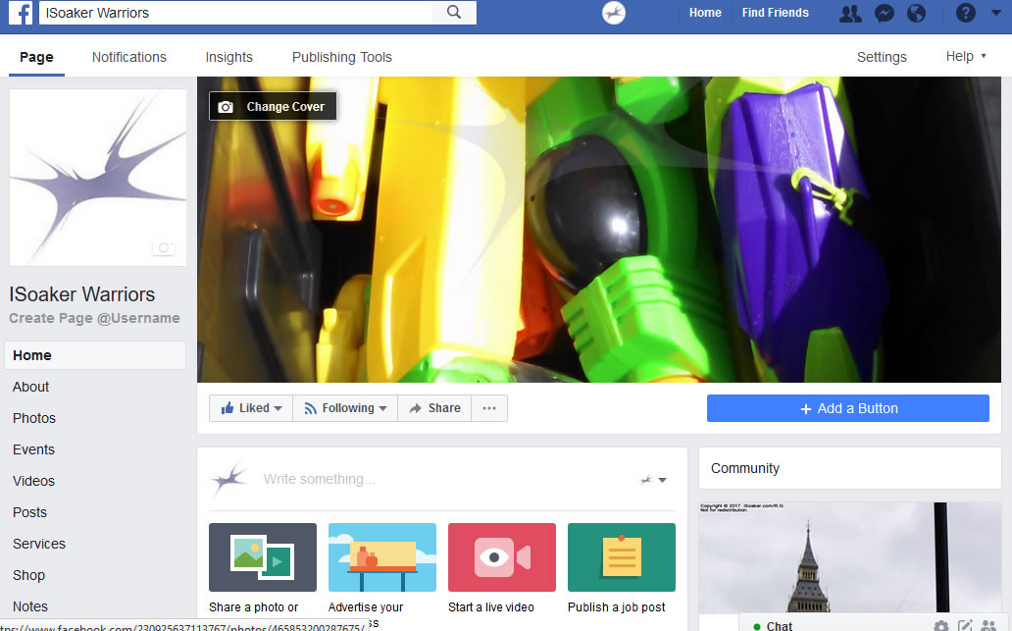Screen dimensions: 1012x631
Task: Click the Change Cover button
Action: [x=273, y=107]
